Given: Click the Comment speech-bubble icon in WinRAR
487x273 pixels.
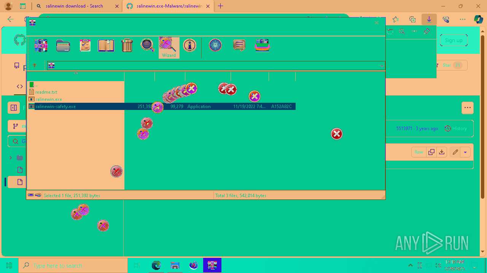Looking at the screenshot, I should coord(239,45).
